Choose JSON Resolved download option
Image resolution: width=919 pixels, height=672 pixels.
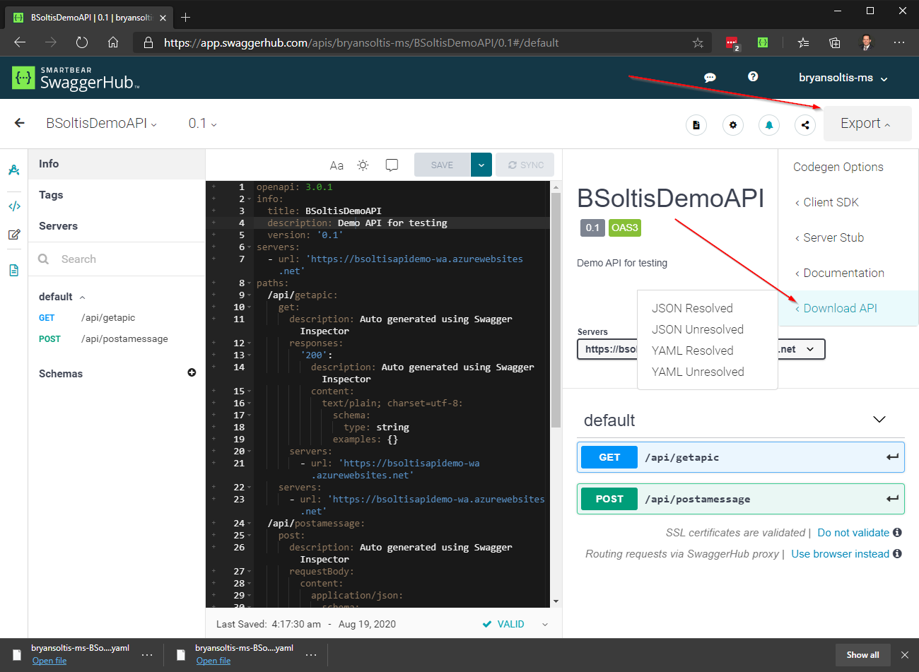[692, 308]
